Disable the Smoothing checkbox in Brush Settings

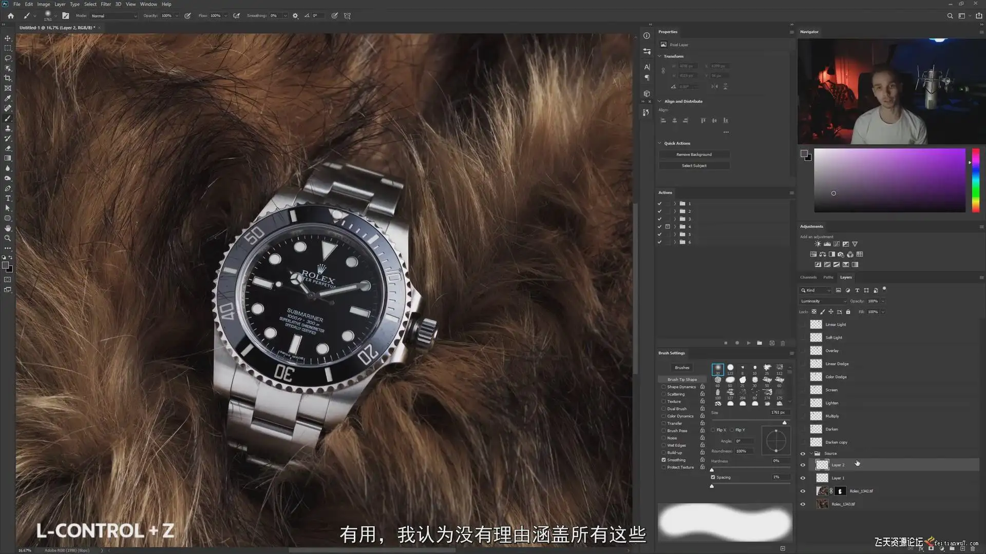click(x=663, y=460)
